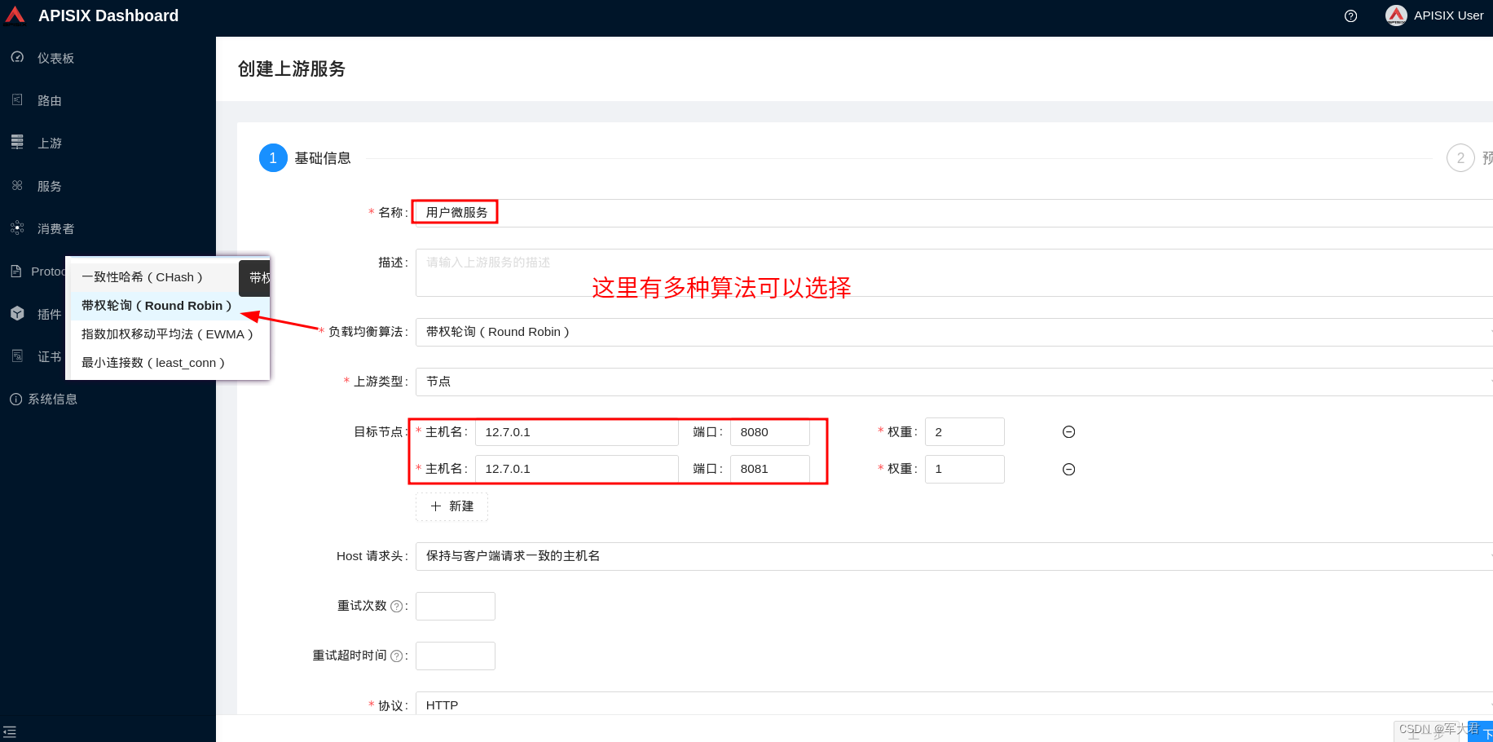This screenshot has width=1493, height=742.
Task: Remove node row with port 8080
Action: point(1068,432)
